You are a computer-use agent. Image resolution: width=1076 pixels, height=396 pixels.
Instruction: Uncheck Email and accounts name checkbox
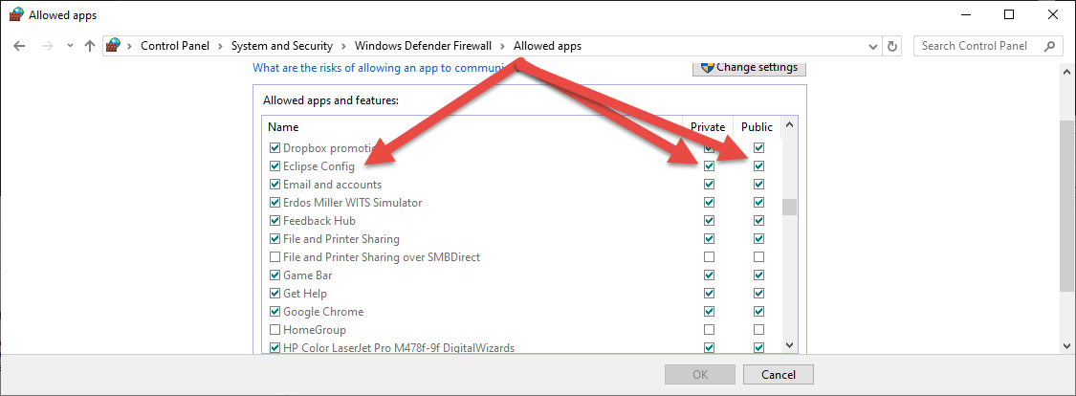pyautogui.click(x=275, y=185)
